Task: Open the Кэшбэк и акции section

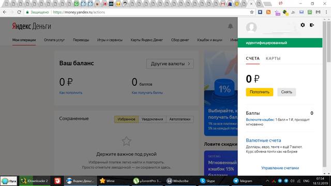Action: pos(209,40)
